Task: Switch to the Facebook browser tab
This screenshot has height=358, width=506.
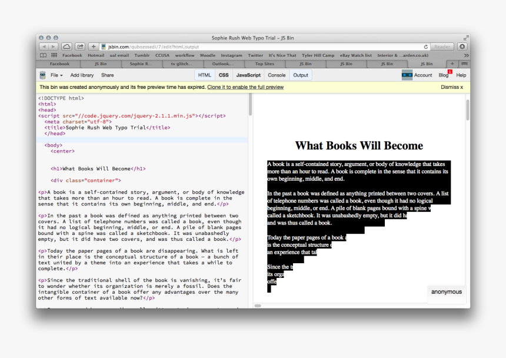Action: 59,64
